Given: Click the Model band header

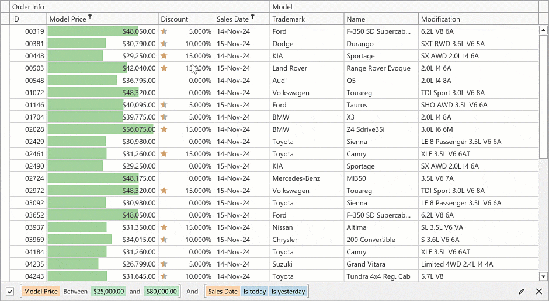Looking at the screenshot, I should 404,6.
